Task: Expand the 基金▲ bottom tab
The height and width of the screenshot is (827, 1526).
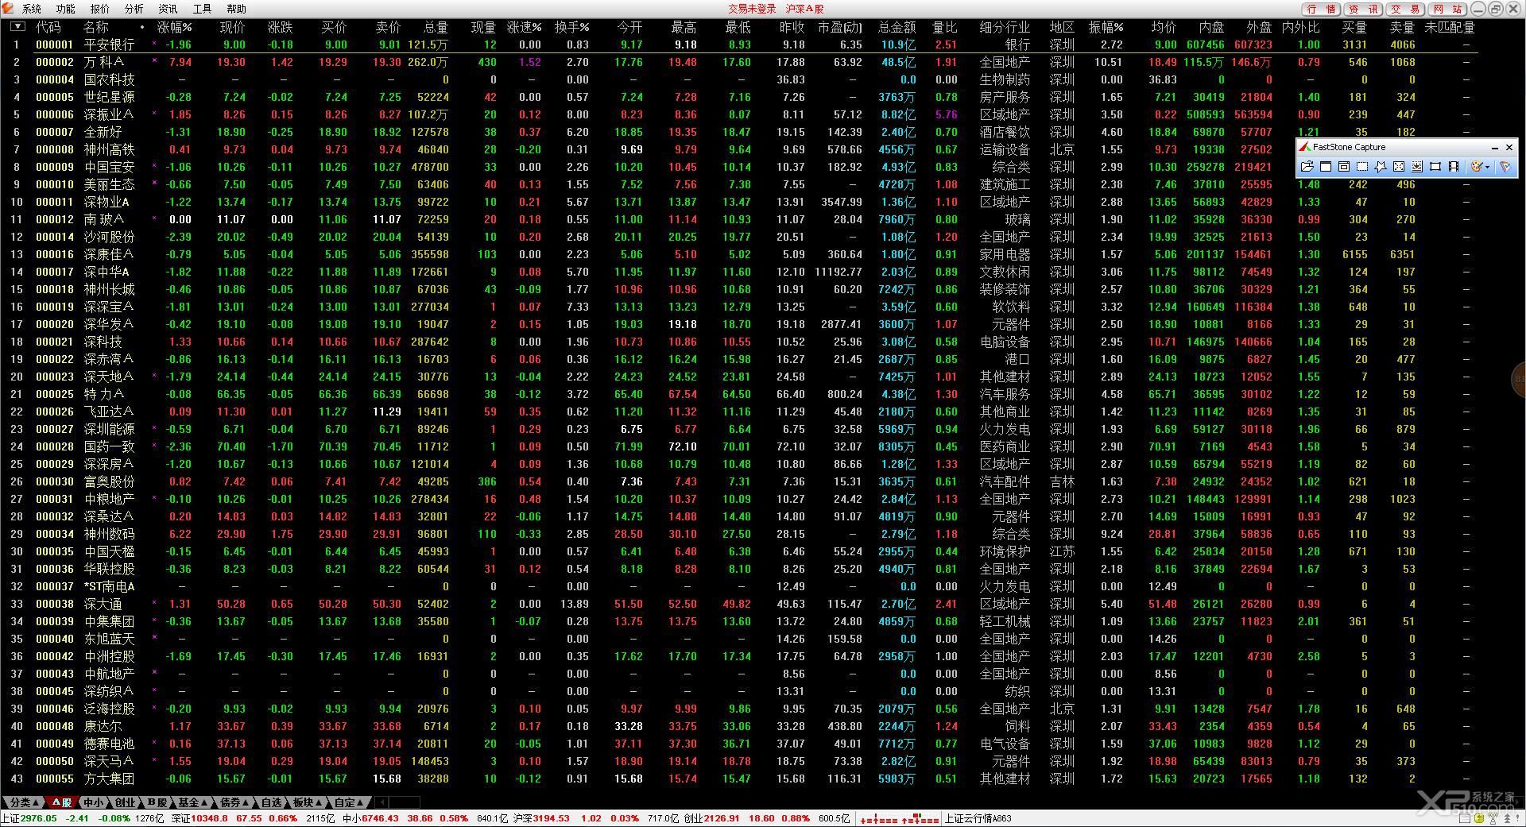Action: click(x=192, y=802)
